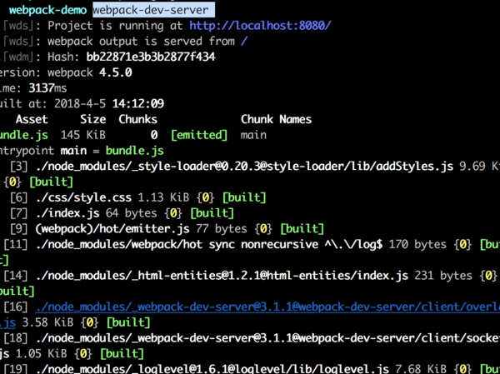Select the addStyles.js module path
This screenshot has height=374, width=500.
[x=244, y=166]
